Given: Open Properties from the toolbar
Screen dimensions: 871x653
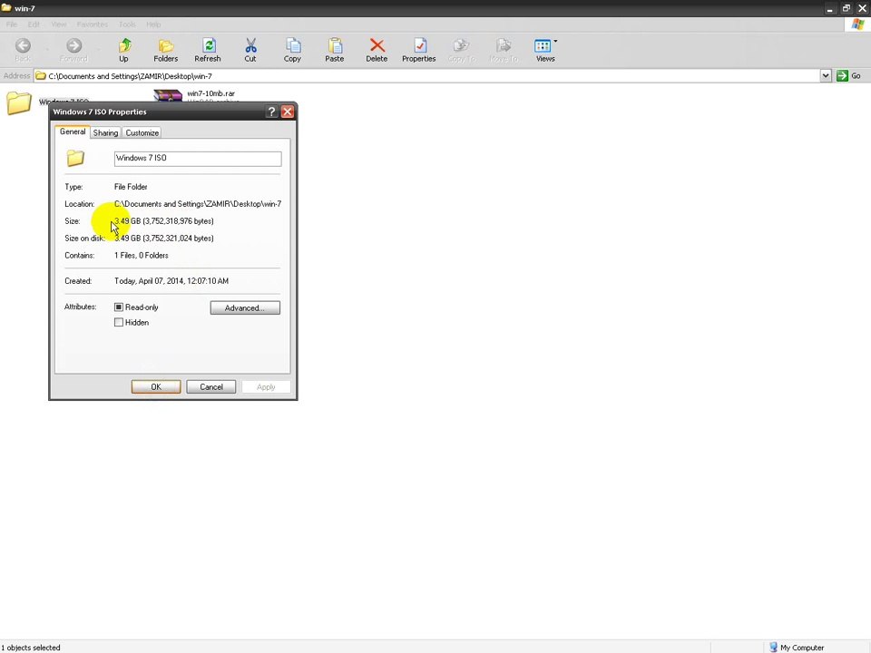Looking at the screenshot, I should click(419, 50).
